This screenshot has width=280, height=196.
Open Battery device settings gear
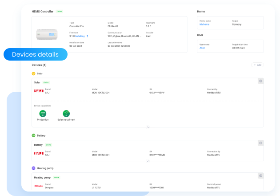tap(260, 143)
